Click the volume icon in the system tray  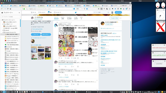pos(140,92)
